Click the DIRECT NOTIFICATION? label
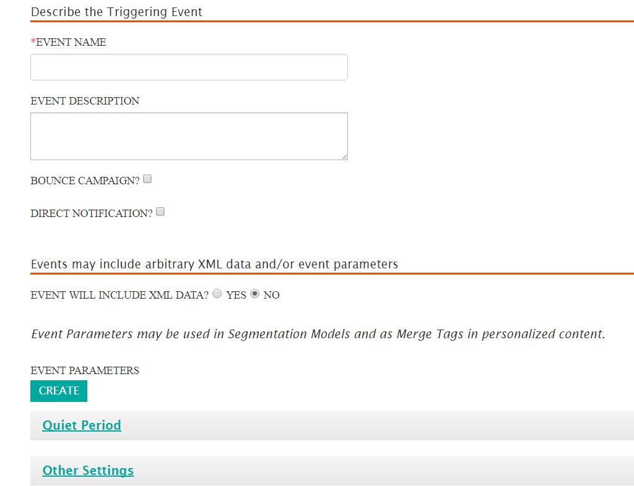 (92, 213)
